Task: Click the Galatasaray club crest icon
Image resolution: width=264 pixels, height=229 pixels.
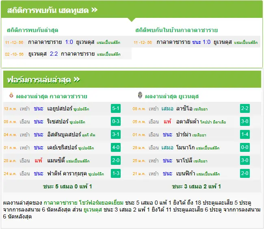Action: (11, 95)
